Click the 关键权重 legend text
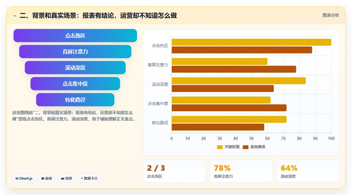The height and width of the screenshot is (195, 352). pos(232,147)
